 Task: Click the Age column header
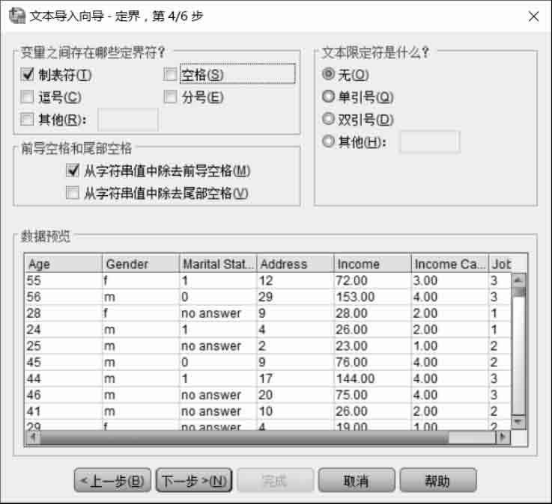pos(64,264)
